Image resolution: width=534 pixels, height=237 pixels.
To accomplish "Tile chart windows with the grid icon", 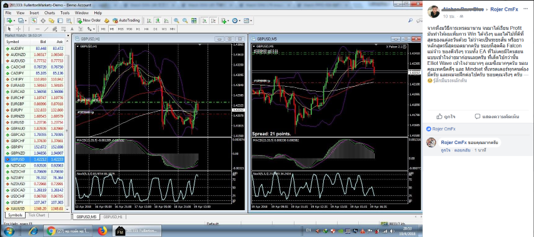I will (194, 21).
